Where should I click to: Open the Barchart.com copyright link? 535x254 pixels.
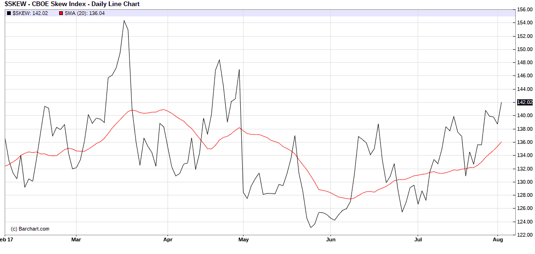point(30,229)
